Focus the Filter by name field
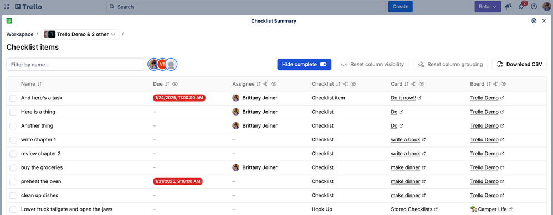The image size is (553, 215). click(75, 65)
